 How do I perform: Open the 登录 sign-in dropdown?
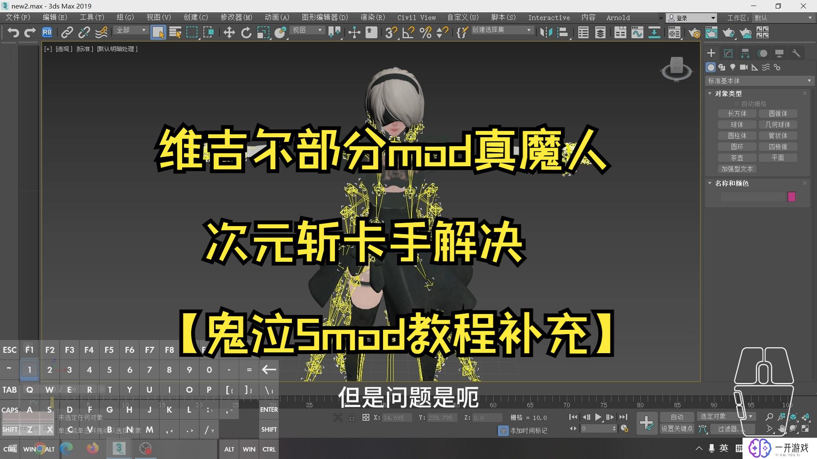[x=691, y=18]
